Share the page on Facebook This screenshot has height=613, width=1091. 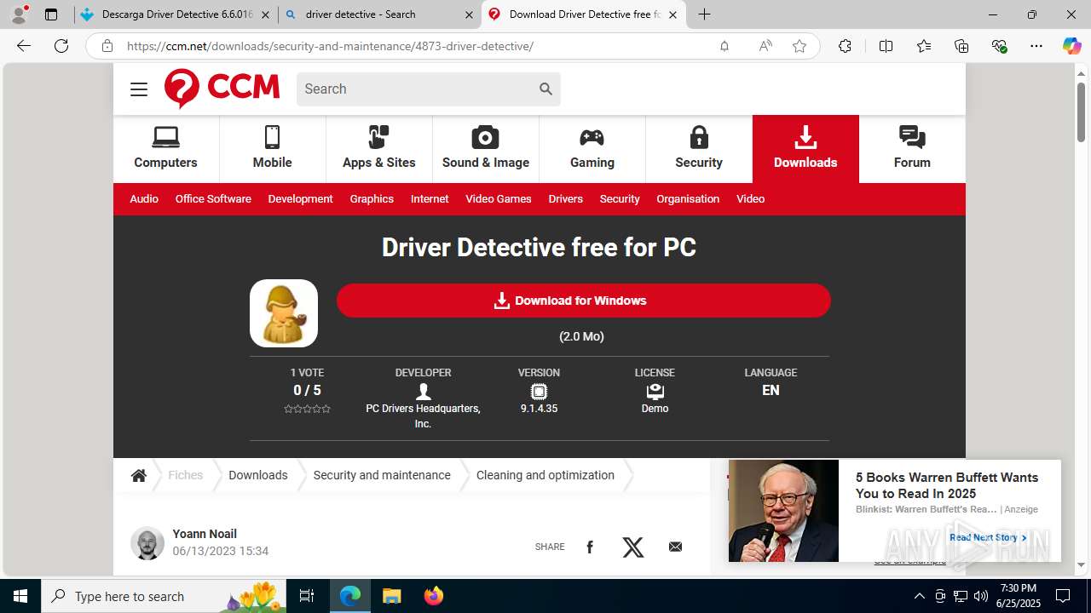coord(590,547)
